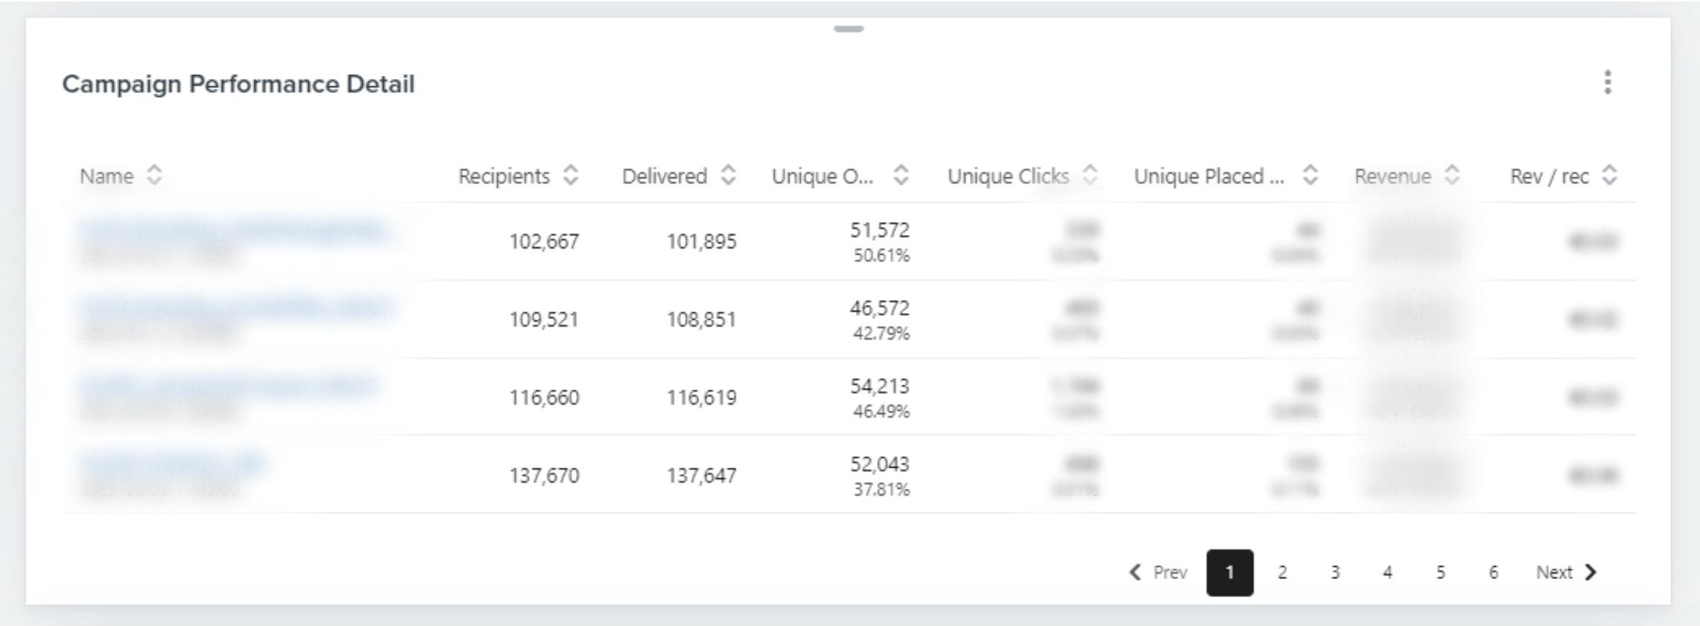Click the Revenue column header label
The image size is (1700, 626).
click(1393, 177)
